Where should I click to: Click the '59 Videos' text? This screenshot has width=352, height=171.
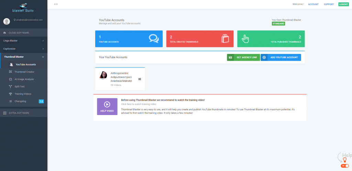(x=116, y=85)
